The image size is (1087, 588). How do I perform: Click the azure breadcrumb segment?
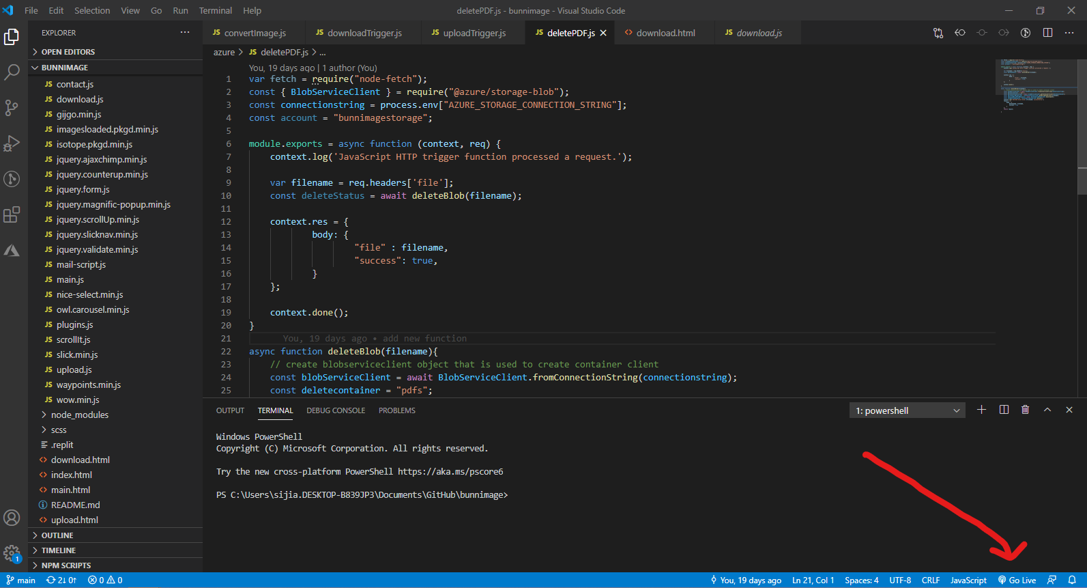pyautogui.click(x=224, y=52)
